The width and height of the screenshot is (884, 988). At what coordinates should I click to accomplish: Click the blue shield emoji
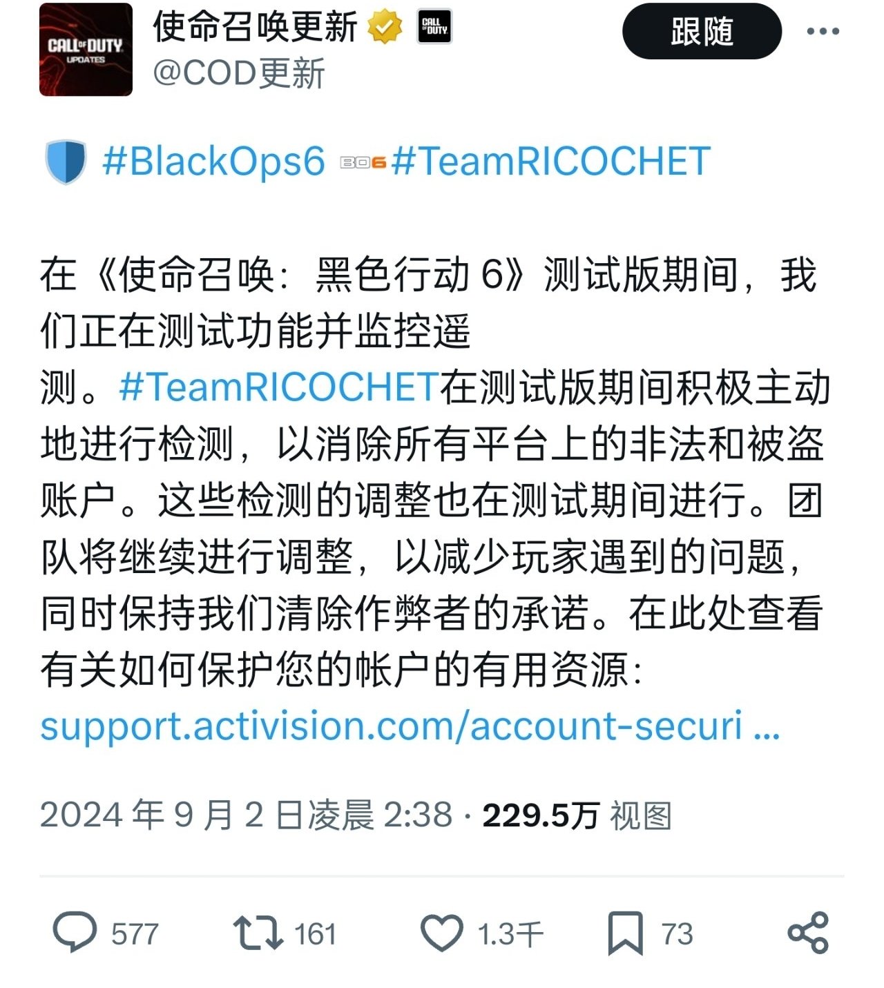pos(66,162)
